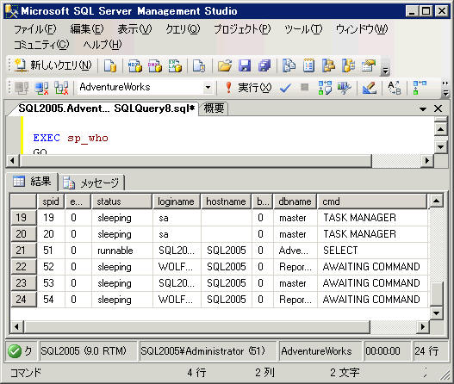
Task: Select row header 21 in results grid
Action: (x=23, y=251)
